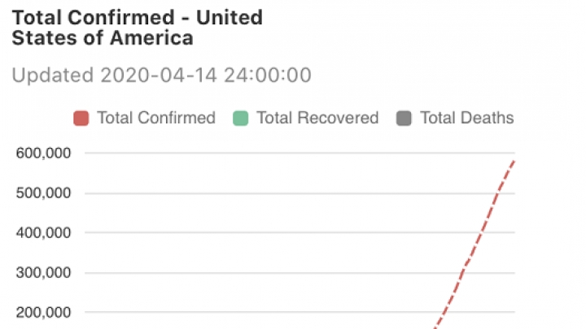Click the gray Total Deaths legend swatch
Image resolution: width=586 pixels, height=329 pixels.
(x=404, y=118)
